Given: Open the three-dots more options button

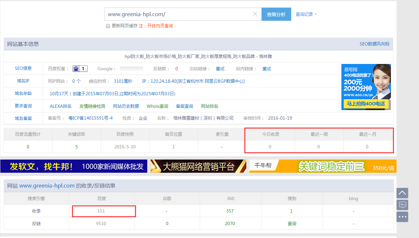Looking at the screenshot, I should (402, 217).
